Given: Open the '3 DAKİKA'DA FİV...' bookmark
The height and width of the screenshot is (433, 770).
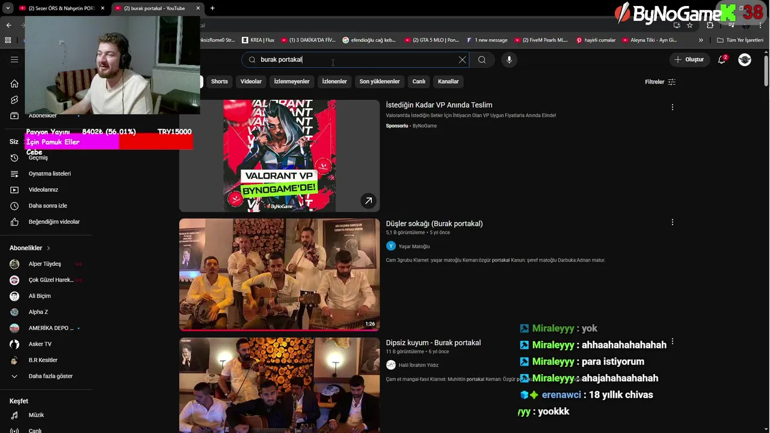Looking at the screenshot, I should click(x=308, y=40).
